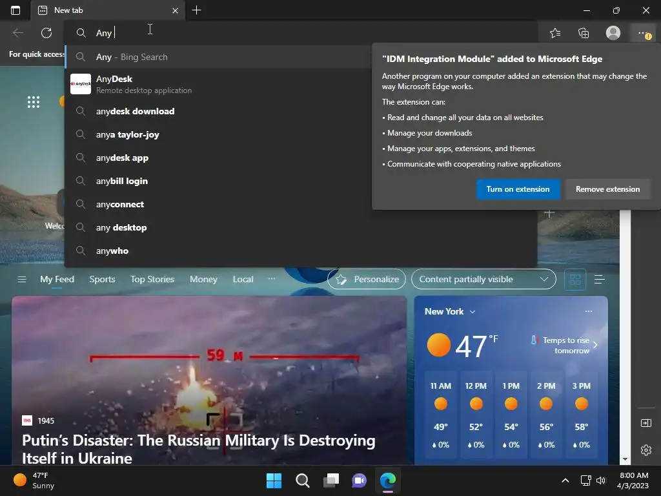Open taskbar Search
The height and width of the screenshot is (496, 661).
(x=302, y=480)
